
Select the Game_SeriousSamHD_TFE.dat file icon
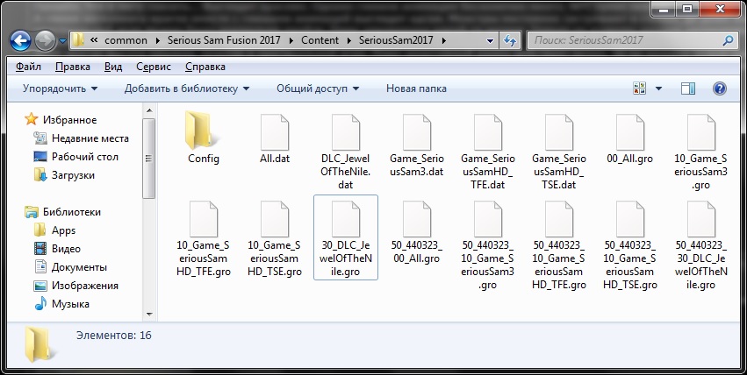488,132
